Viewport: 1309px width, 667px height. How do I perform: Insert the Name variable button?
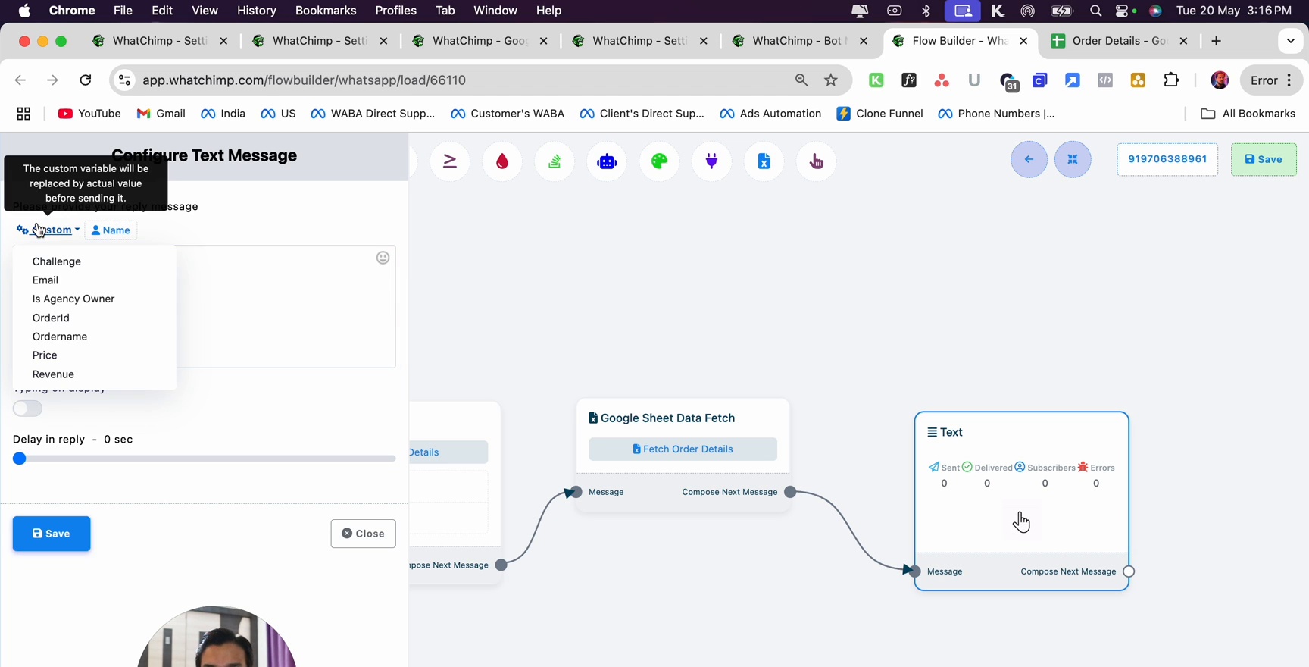[111, 230]
